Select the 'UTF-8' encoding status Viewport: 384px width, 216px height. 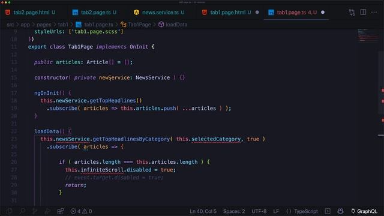[259, 211]
